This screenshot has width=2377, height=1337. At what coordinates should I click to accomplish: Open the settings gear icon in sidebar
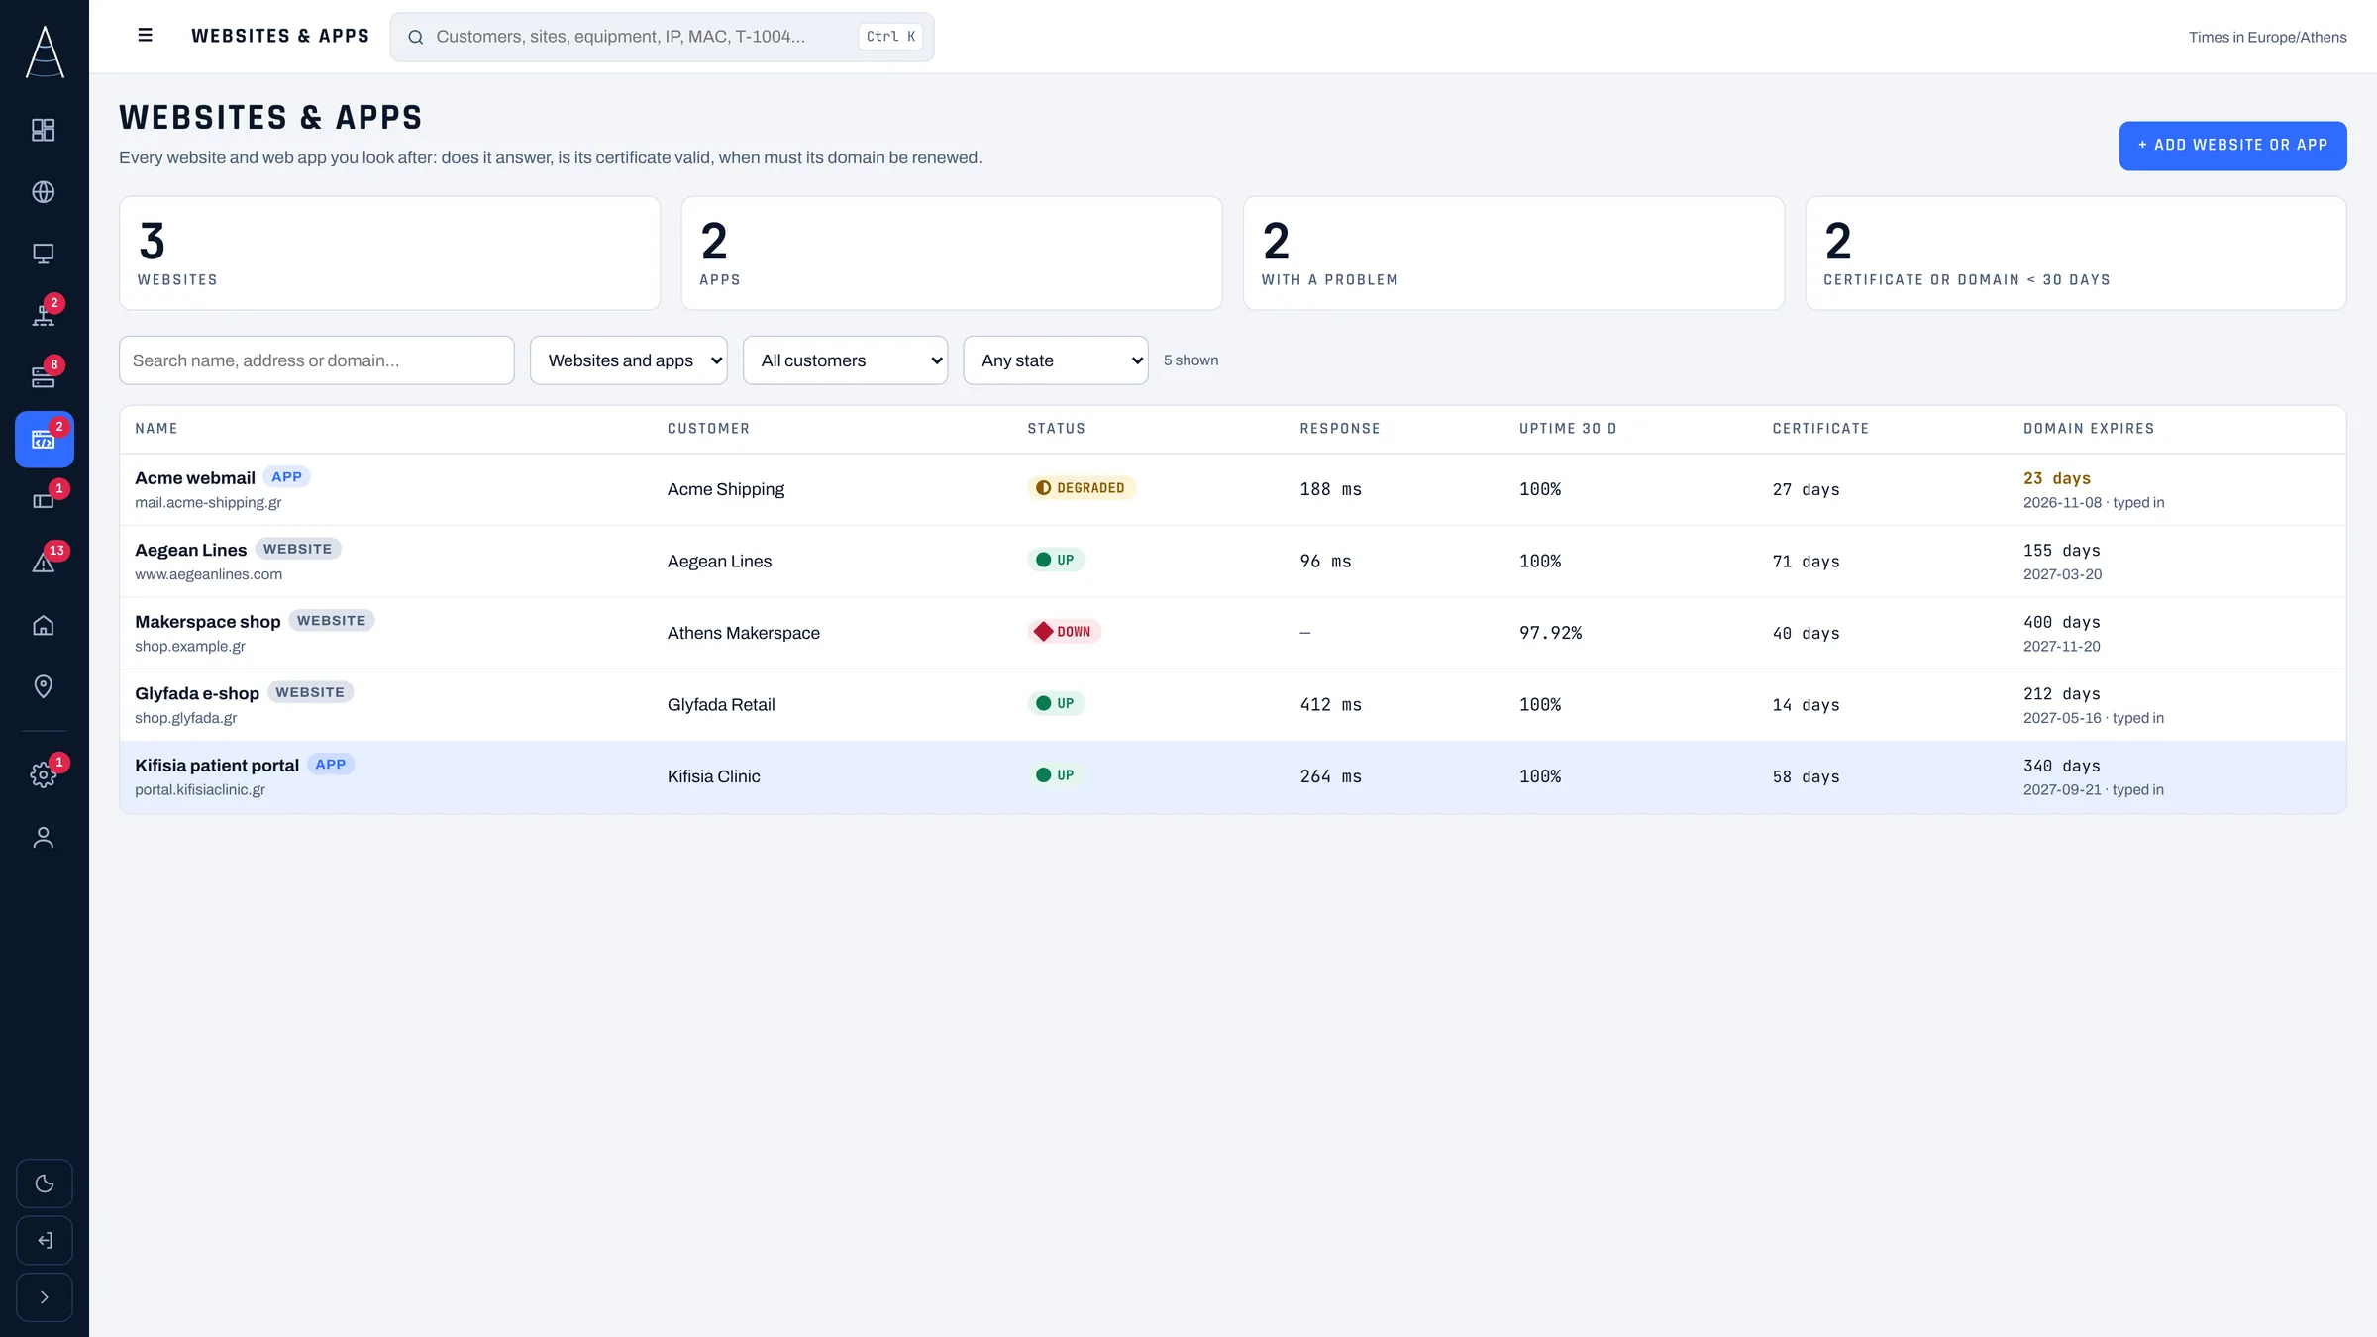tap(44, 774)
